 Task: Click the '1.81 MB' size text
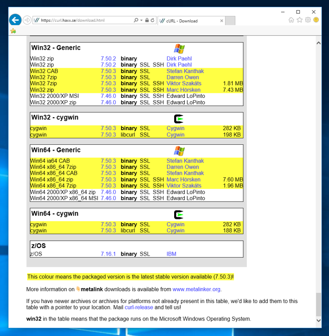[x=233, y=83]
